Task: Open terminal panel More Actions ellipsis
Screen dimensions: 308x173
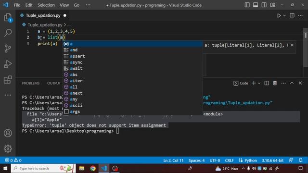Action: click(283, 83)
